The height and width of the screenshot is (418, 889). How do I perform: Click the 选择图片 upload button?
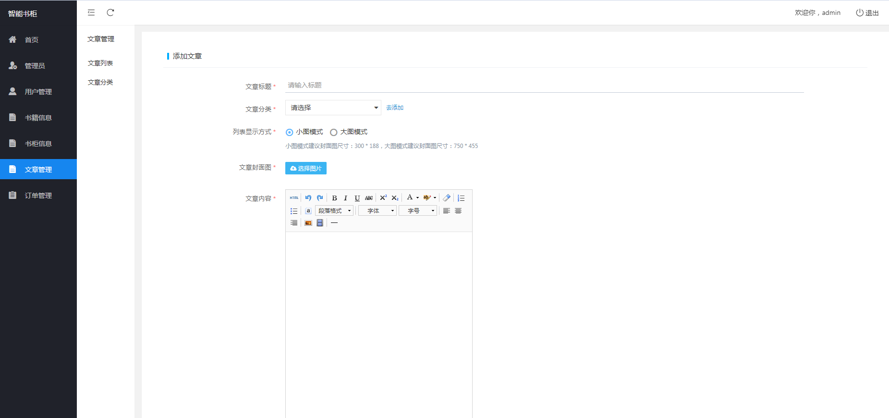coord(306,168)
